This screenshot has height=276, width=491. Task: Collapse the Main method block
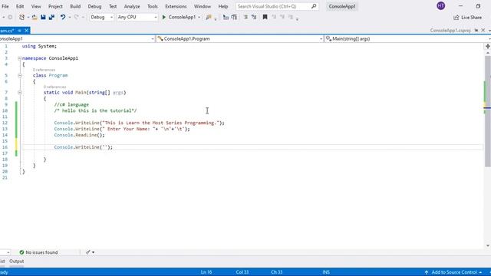click(19, 92)
